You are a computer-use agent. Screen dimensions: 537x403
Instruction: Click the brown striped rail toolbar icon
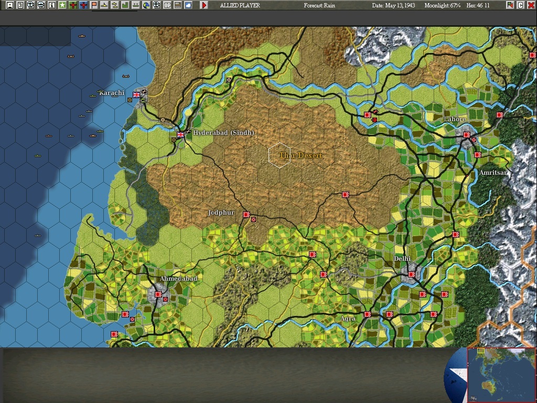point(178,5)
